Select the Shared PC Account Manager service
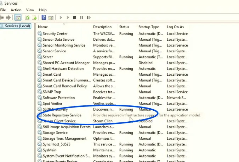The image size is (239, 162). [x=66, y=63]
